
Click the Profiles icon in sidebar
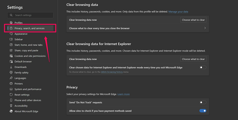tap(11, 23)
